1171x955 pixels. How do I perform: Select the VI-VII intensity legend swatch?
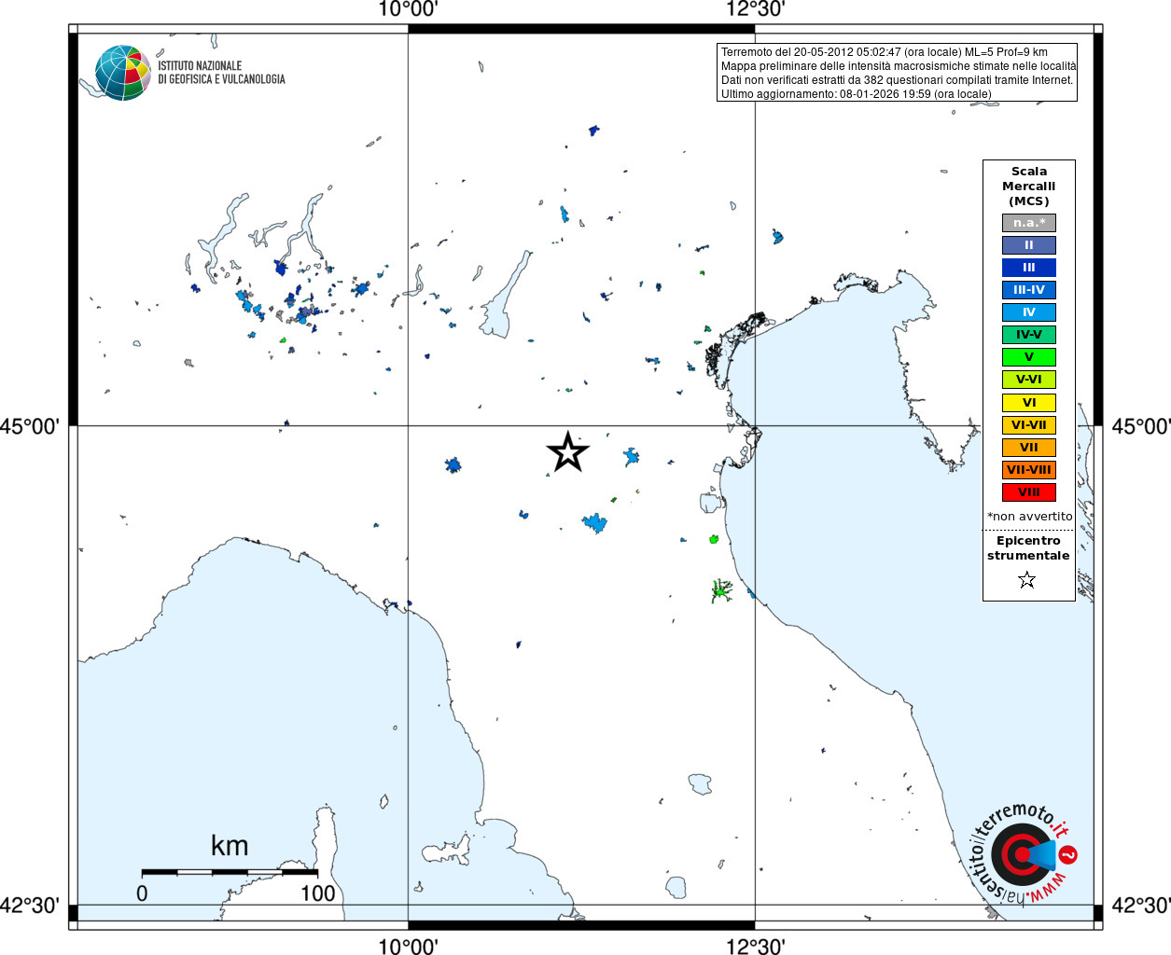click(x=1029, y=425)
